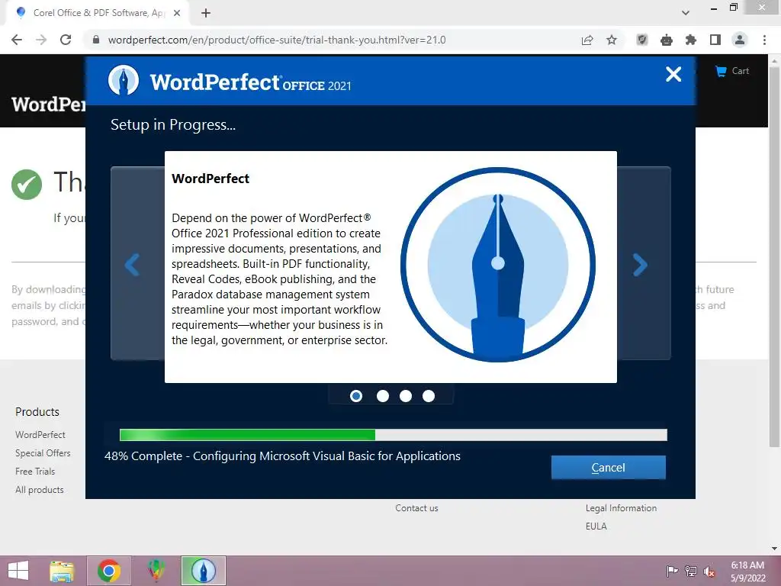Close the Corel Office & PDF Software tab
The image size is (781, 586).
pyautogui.click(x=177, y=13)
